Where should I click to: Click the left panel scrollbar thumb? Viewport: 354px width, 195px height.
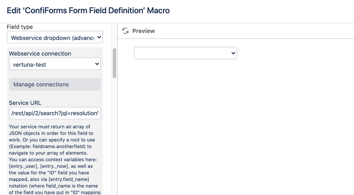coord(114,63)
